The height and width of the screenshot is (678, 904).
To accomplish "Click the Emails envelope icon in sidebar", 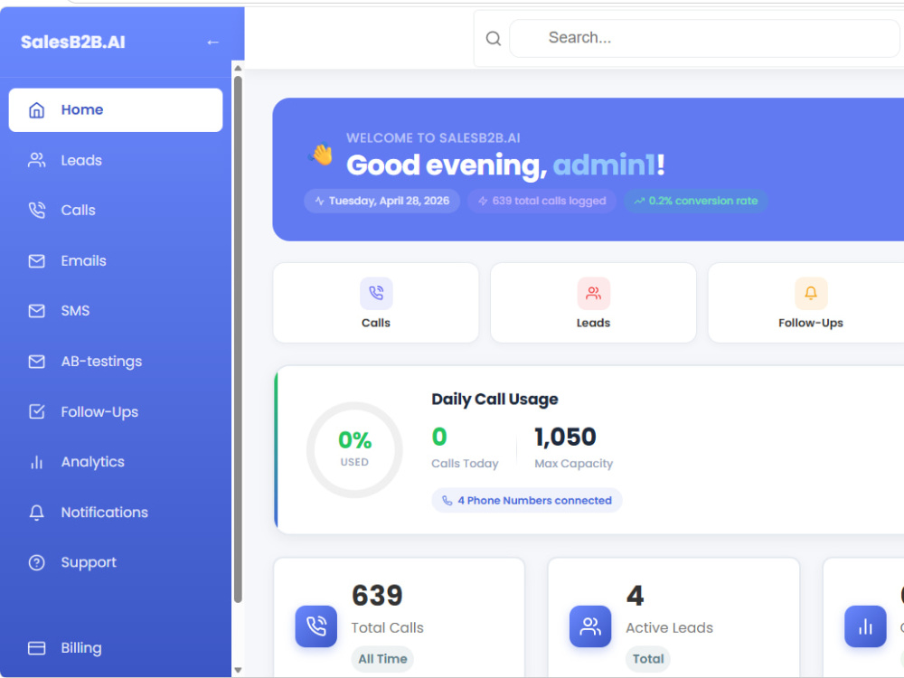I will [x=36, y=260].
